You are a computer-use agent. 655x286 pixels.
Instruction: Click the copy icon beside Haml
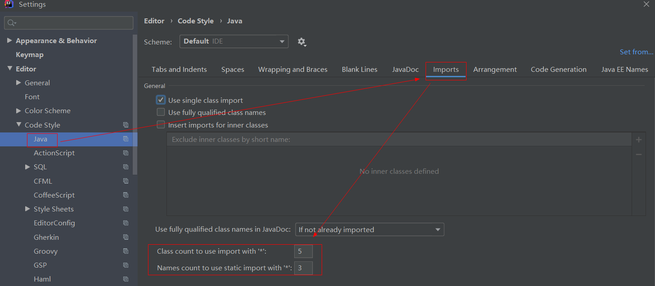coord(126,279)
